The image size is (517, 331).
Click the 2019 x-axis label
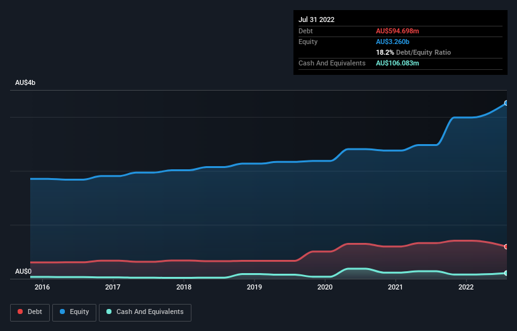tap(254, 287)
